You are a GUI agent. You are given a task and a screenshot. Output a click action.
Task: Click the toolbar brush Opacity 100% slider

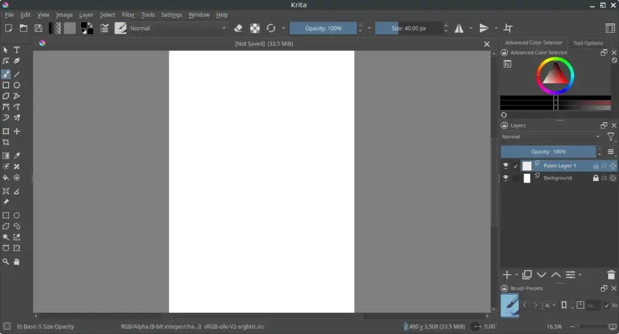pyautogui.click(x=323, y=28)
